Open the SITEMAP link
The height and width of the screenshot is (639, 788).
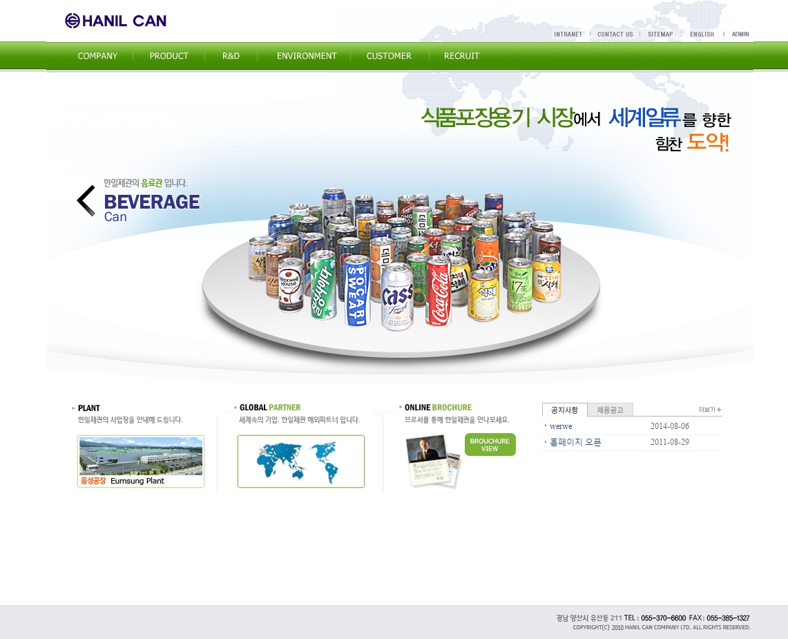660,34
